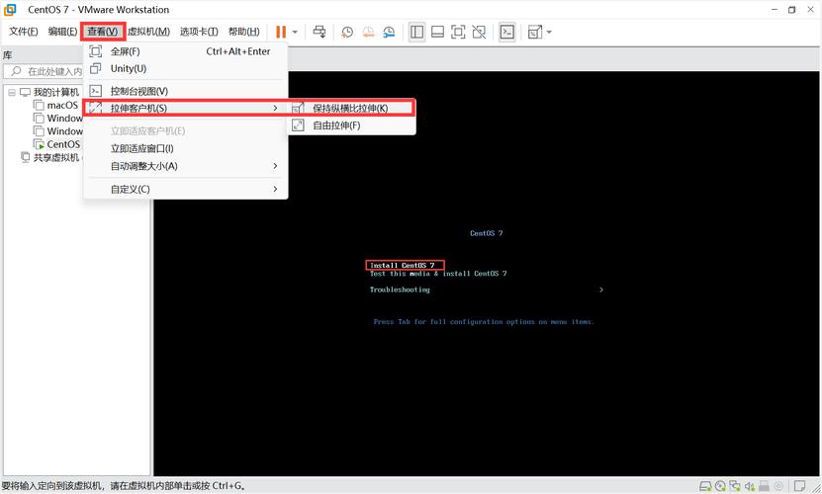Choose 立即适应窗口(I) menu item
Screen dimensions: 822x494
[185, 149]
